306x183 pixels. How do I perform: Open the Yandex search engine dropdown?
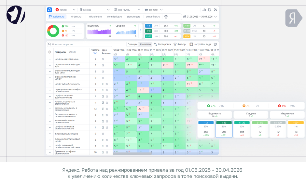(x=65, y=10)
